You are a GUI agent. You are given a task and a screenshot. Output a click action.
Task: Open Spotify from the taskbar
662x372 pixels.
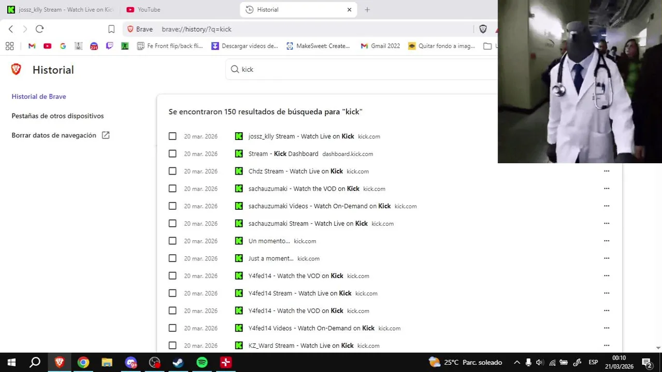(x=202, y=362)
